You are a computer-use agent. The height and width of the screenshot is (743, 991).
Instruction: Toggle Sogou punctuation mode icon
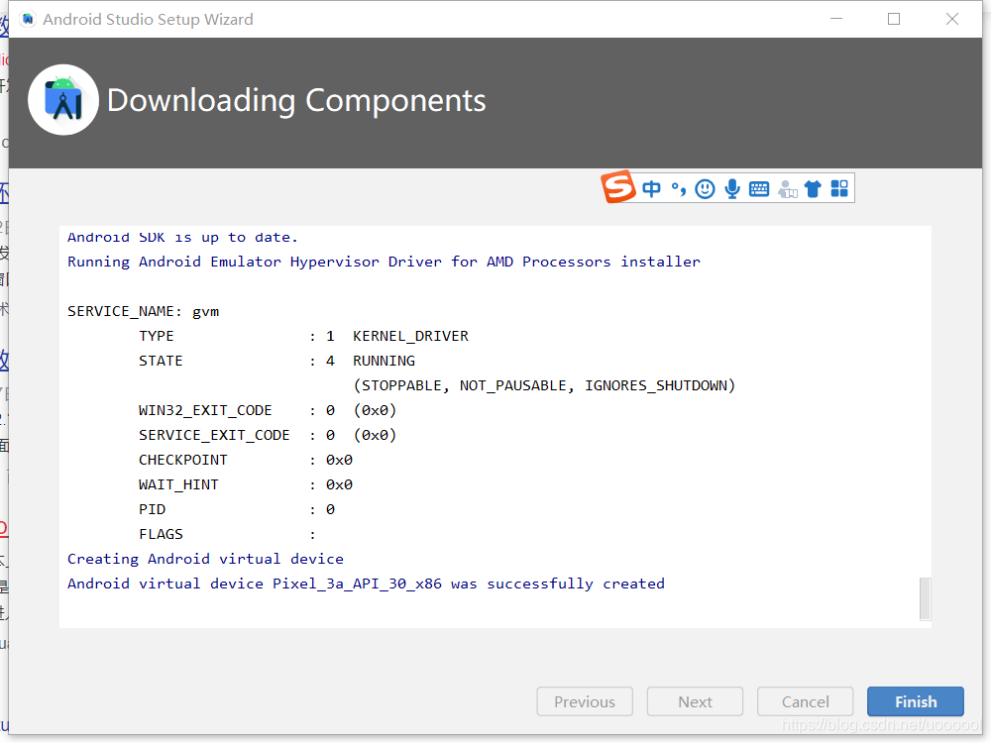(679, 188)
